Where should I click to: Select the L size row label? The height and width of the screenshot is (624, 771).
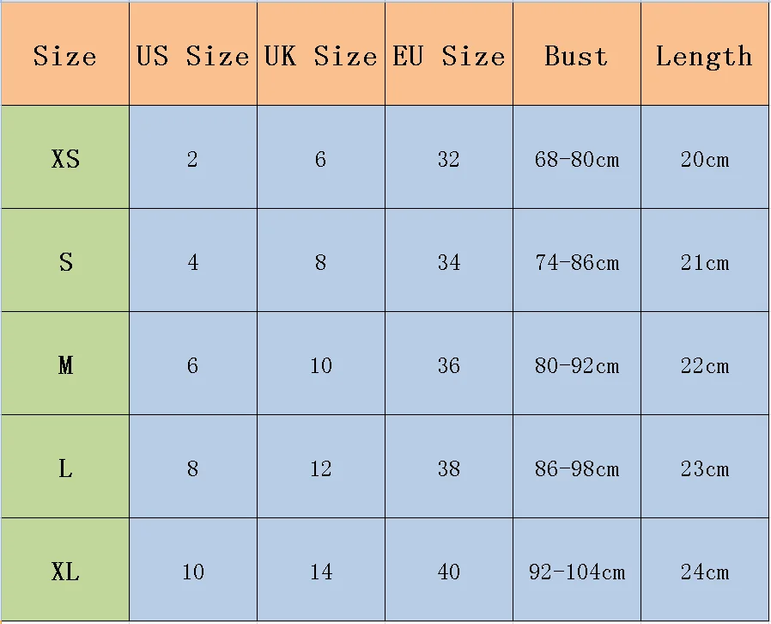coord(65,467)
